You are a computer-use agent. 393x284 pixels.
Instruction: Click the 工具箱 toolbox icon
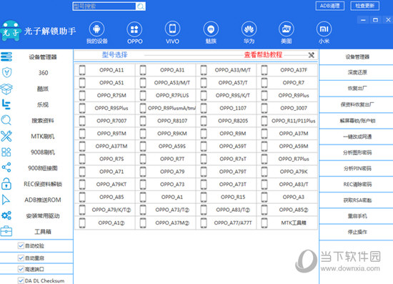[6, 231]
